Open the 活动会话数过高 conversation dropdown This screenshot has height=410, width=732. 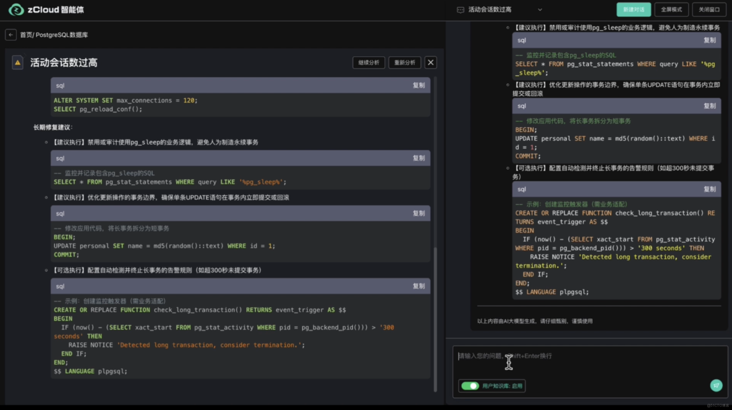coord(540,10)
